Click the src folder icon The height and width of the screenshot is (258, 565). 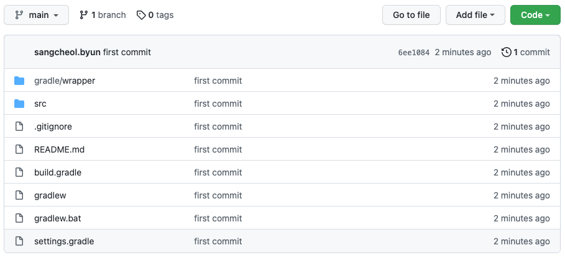pos(19,104)
